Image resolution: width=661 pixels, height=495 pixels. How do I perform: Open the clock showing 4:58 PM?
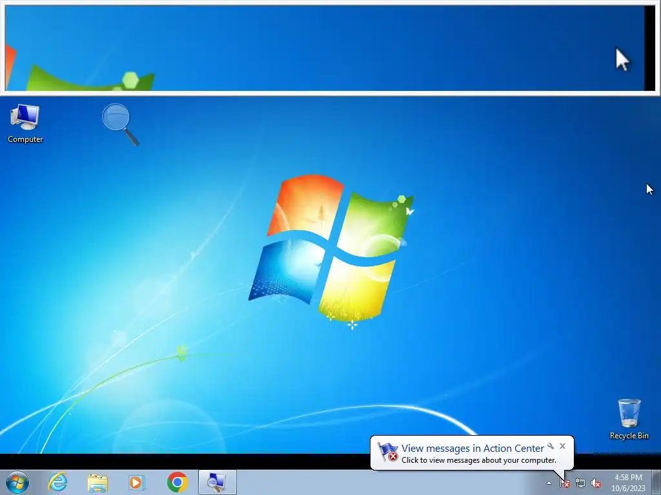[x=628, y=483]
